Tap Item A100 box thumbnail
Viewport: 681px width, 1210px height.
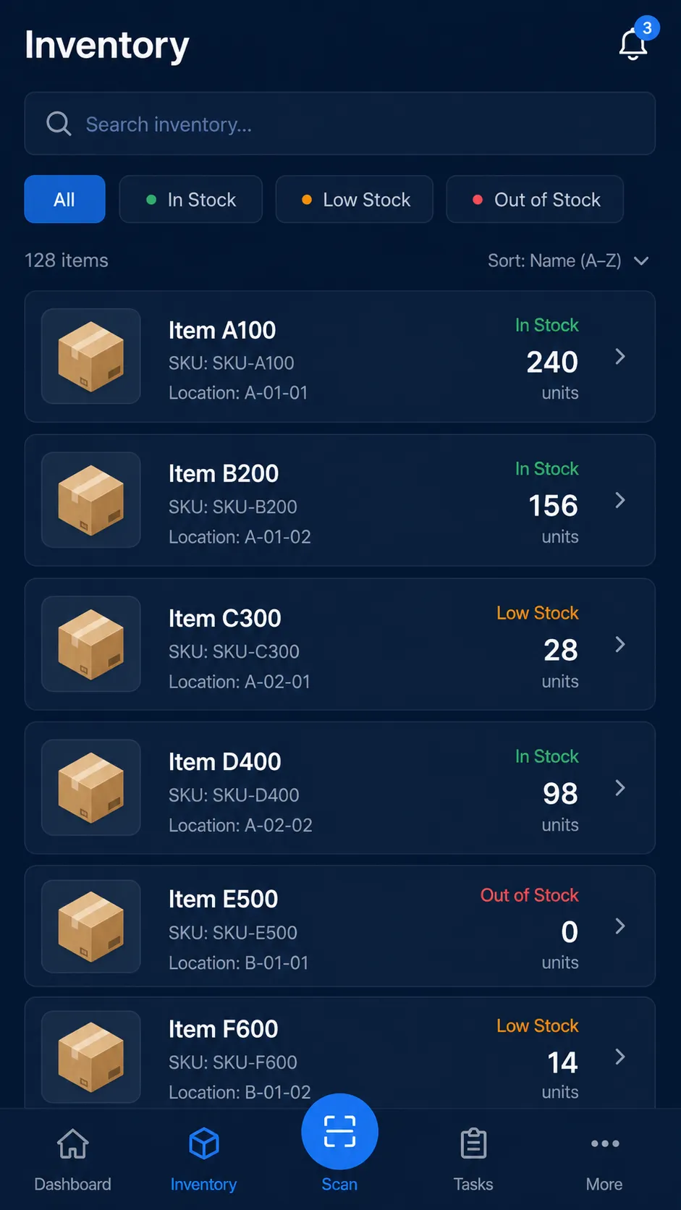(91, 356)
